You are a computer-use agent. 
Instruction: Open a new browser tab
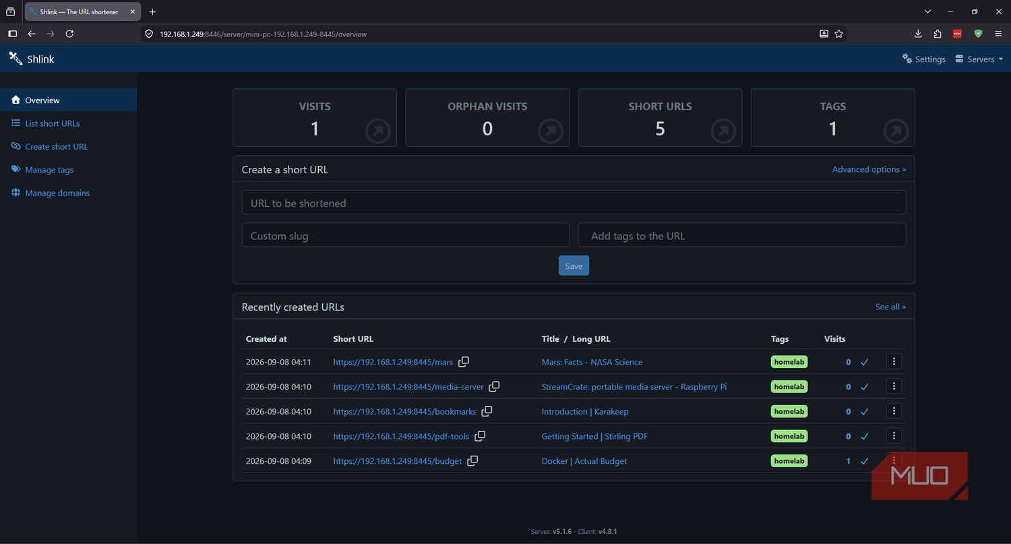click(x=152, y=11)
